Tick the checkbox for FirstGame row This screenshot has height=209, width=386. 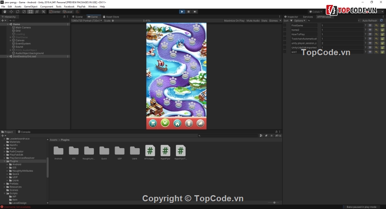point(285,25)
